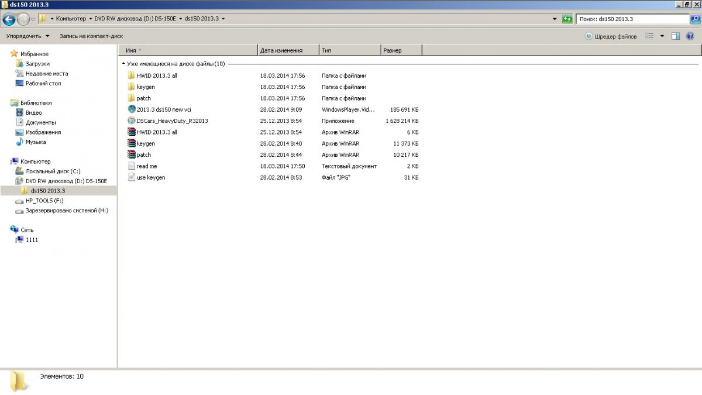The width and height of the screenshot is (702, 395).
Task: Select the use keygen JPG file icon
Action: (131, 177)
